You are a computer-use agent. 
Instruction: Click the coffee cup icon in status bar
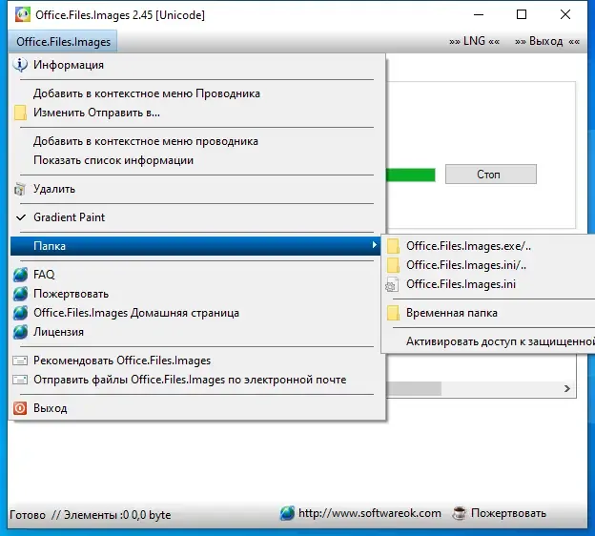(460, 513)
